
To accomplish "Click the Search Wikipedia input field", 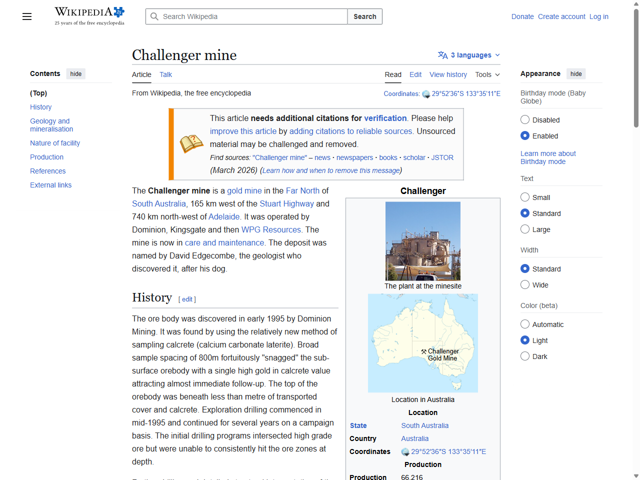I will [x=246, y=16].
